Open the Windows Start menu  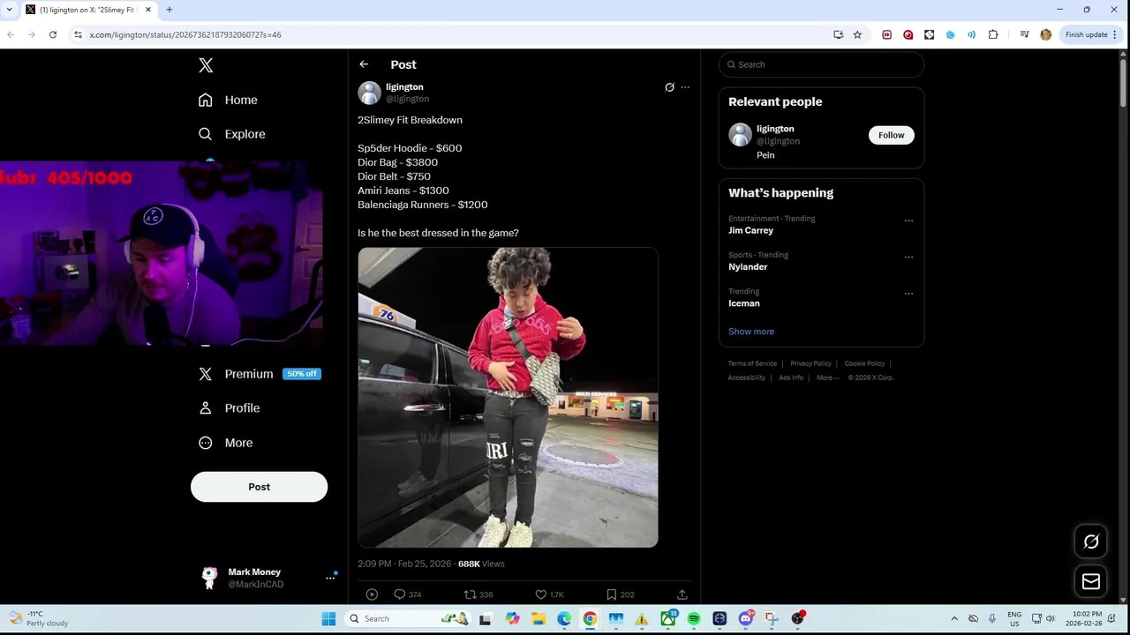click(328, 618)
